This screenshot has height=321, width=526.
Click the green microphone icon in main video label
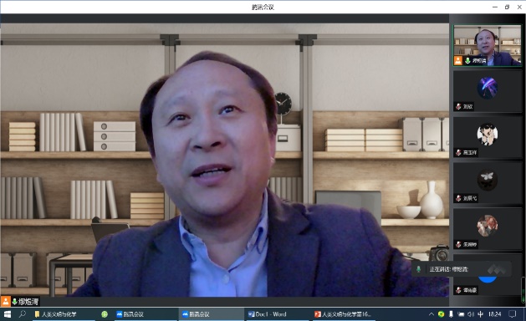click(x=14, y=302)
